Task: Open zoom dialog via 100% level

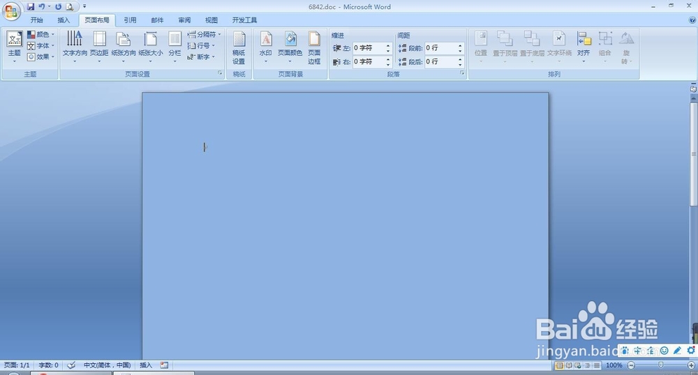Action: point(614,365)
